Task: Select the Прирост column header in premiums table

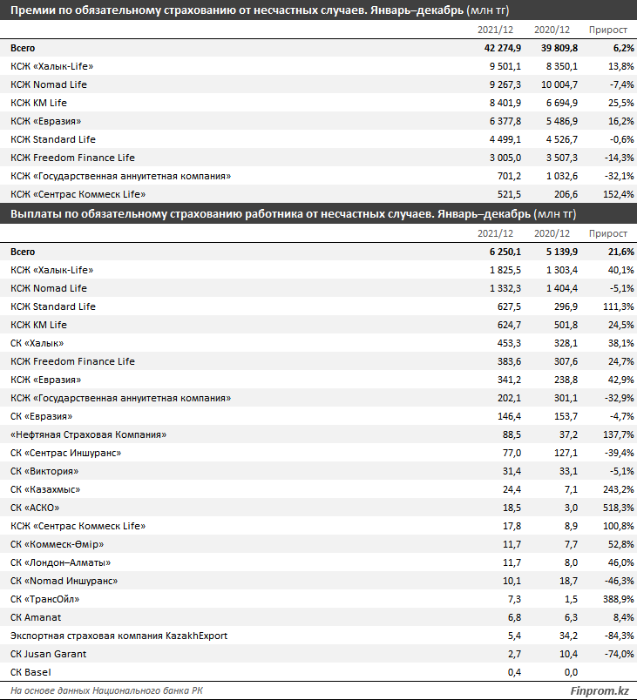Action: [608, 30]
